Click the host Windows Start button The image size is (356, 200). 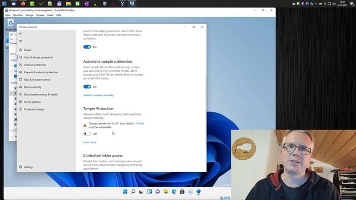coord(4,4)
